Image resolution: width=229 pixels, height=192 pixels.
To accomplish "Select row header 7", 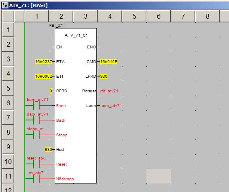I will pos(8,118).
